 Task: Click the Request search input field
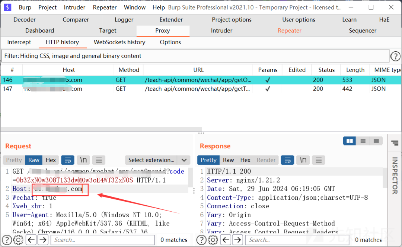(x=103, y=240)
